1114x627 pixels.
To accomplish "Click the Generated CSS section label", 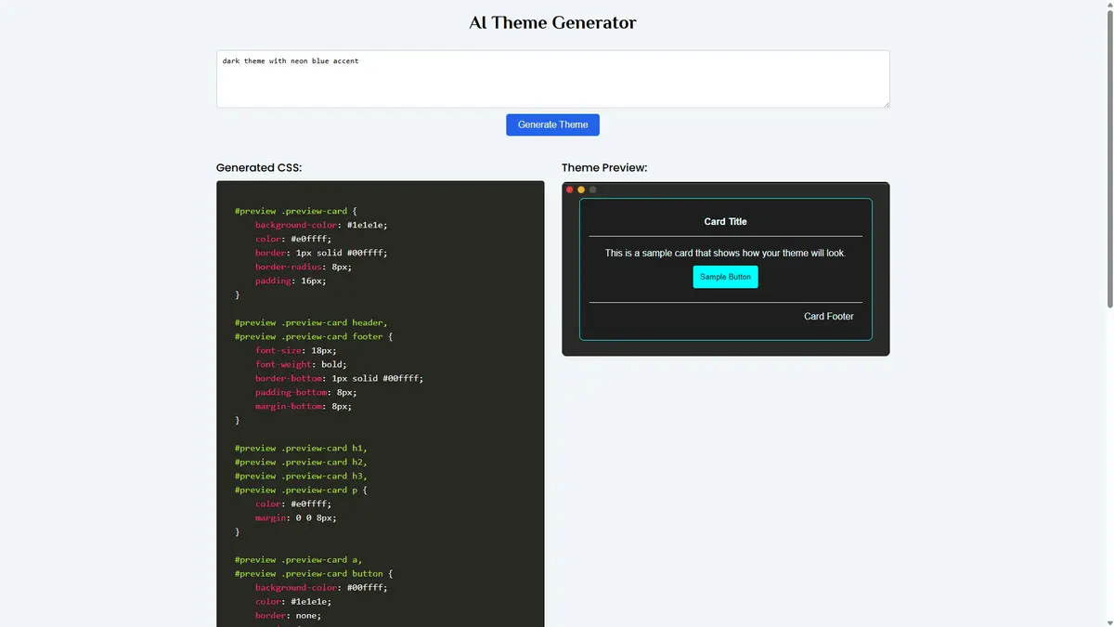I will (x=259, y=167).
